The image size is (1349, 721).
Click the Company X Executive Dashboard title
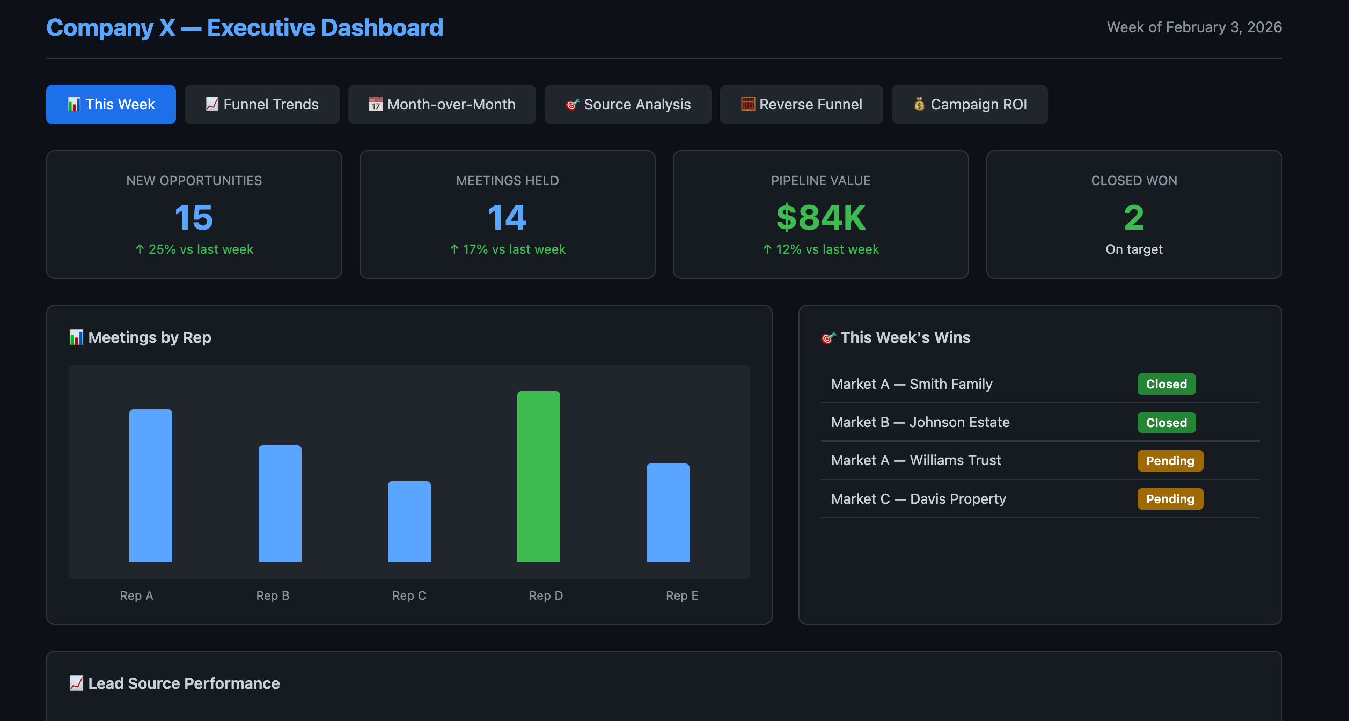[x=245, y=28]
